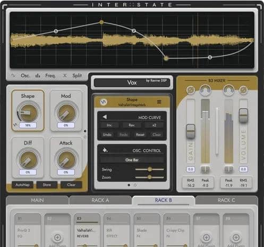Click the input meter bottom handle
The width and height of the screenshot is (264, 247).
click(x=205, y=169)
